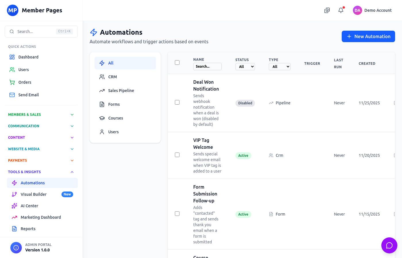Tick the Deal Won Notification checkbox
Viewport: 402px width, 258px height.
pyautogui.click(x=177, y=102)
